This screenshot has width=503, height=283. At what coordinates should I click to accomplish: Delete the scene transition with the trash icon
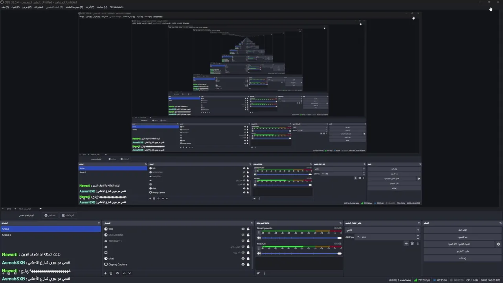coord(412,243)
